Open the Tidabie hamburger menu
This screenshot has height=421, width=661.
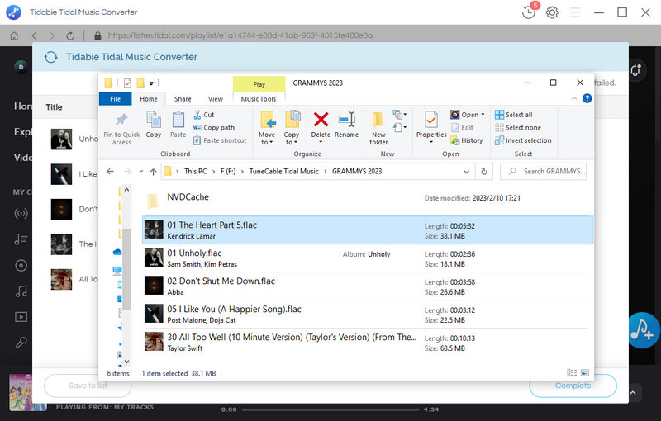click(x=575, y=12)
